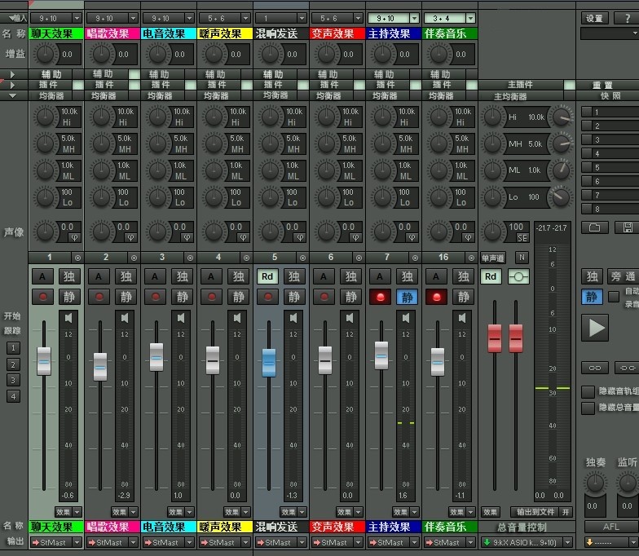Click the 重置 reset button

click(x=603, y=85)
